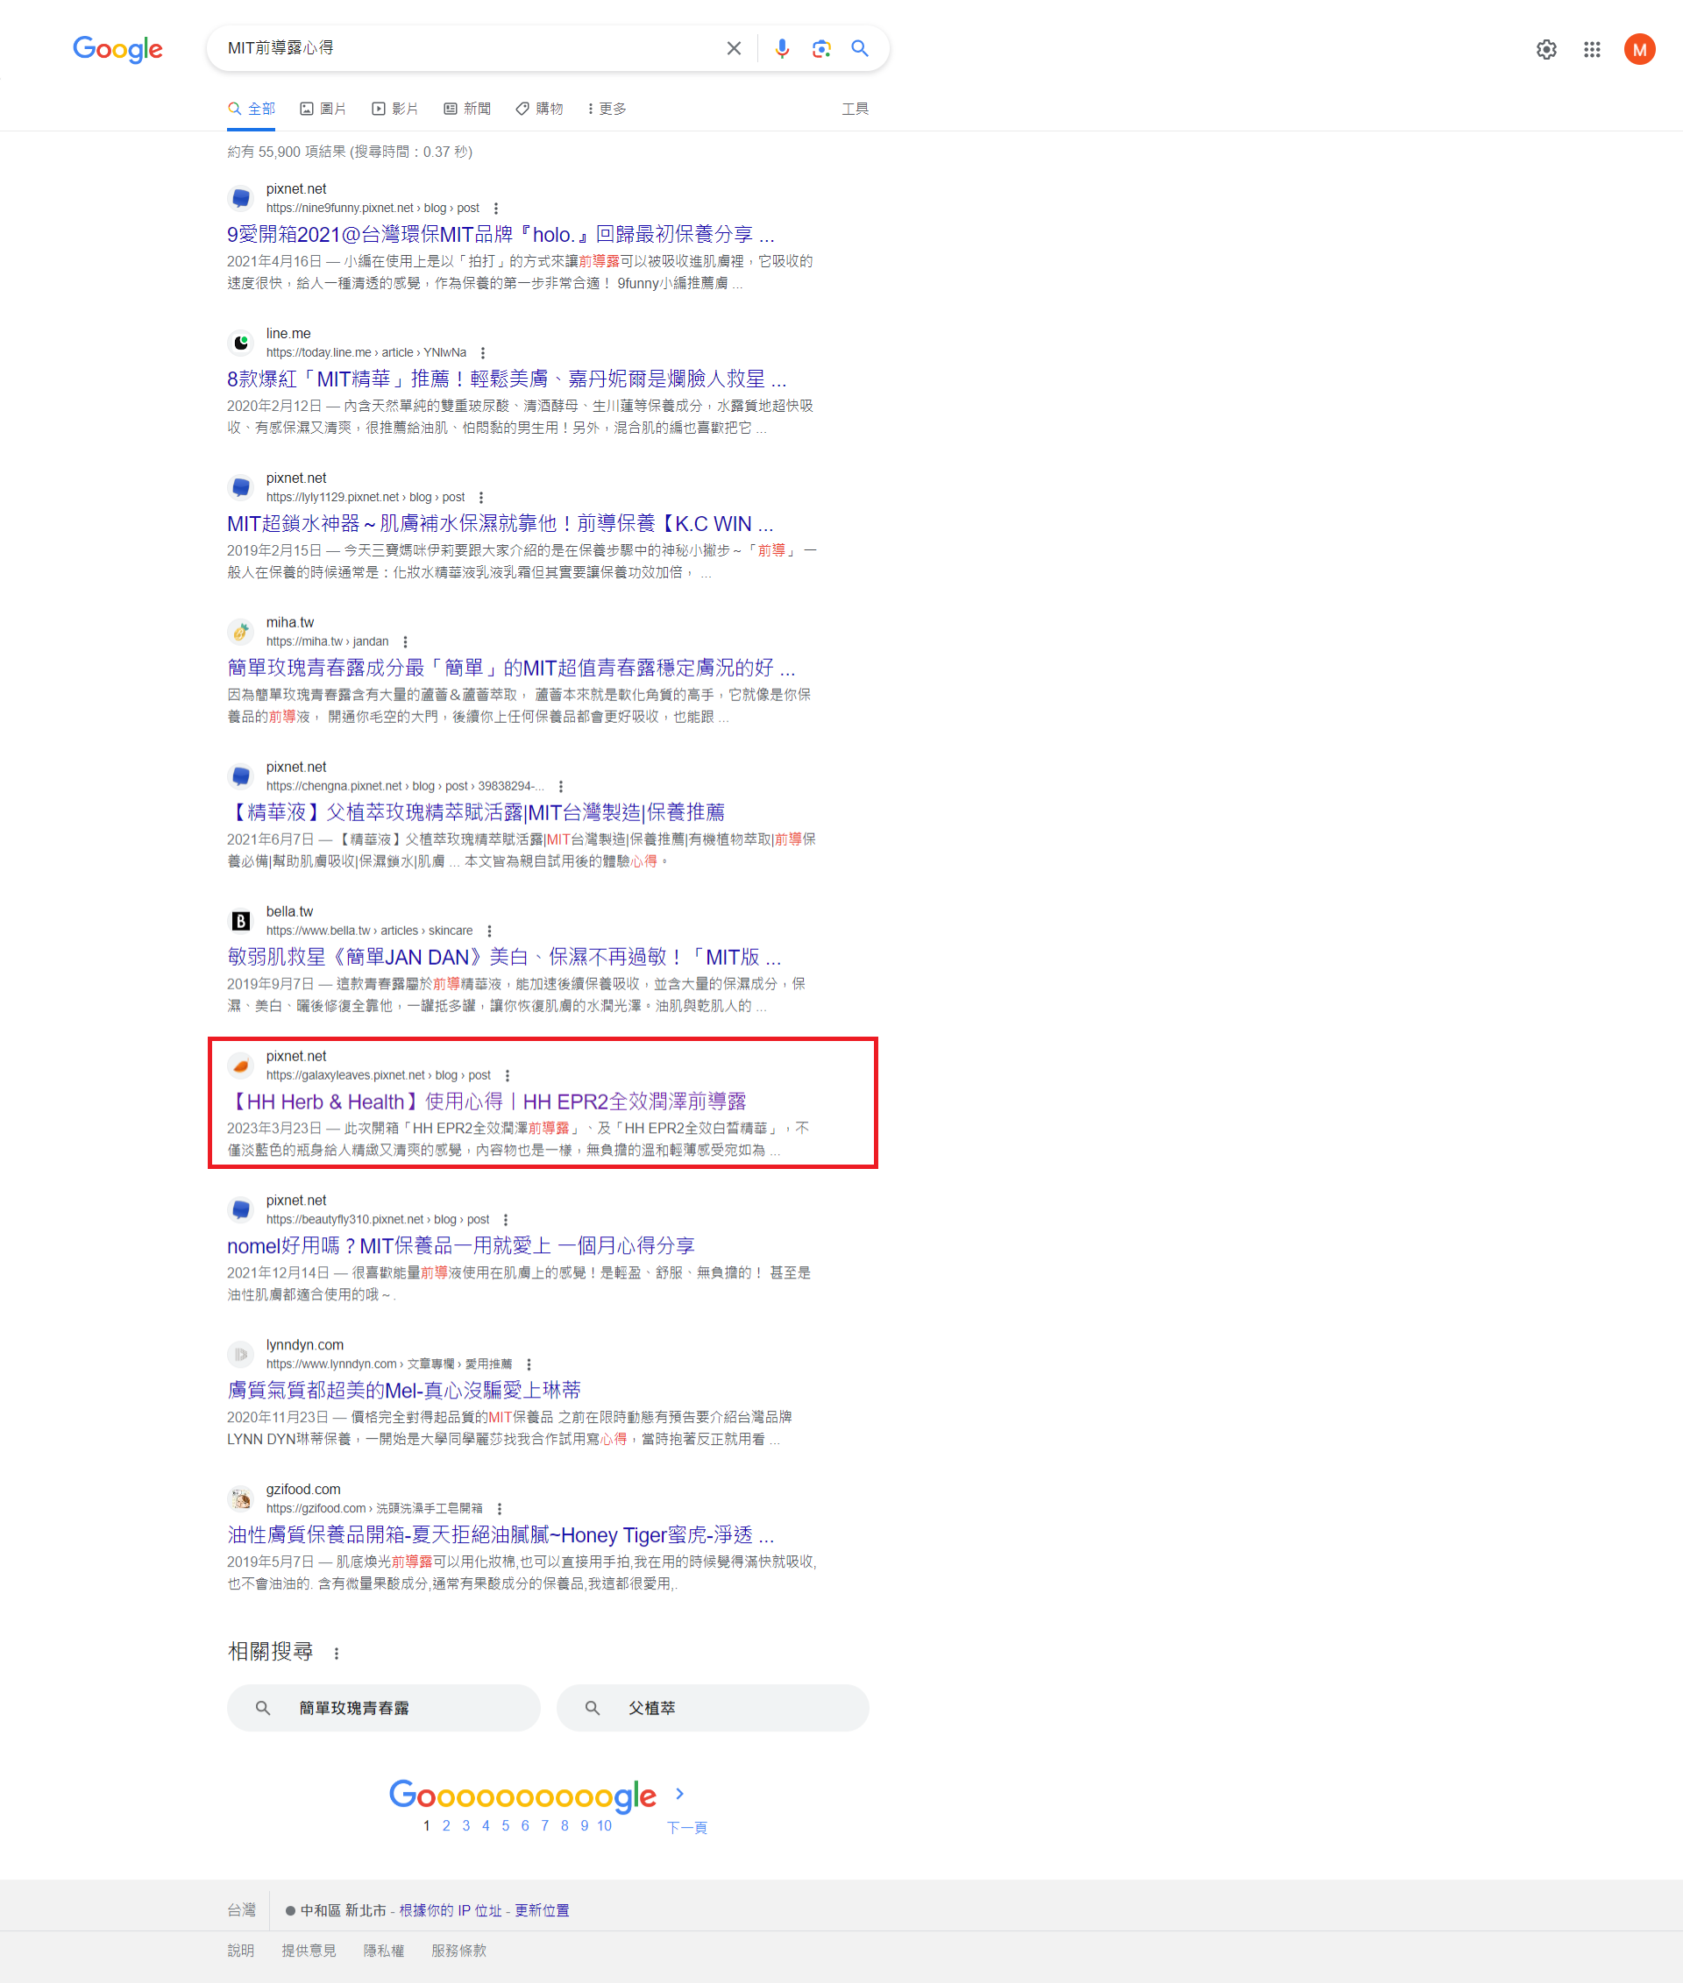
Task: Open more options for the nine9funny pixnet result
Action: [x=495, y=209]
